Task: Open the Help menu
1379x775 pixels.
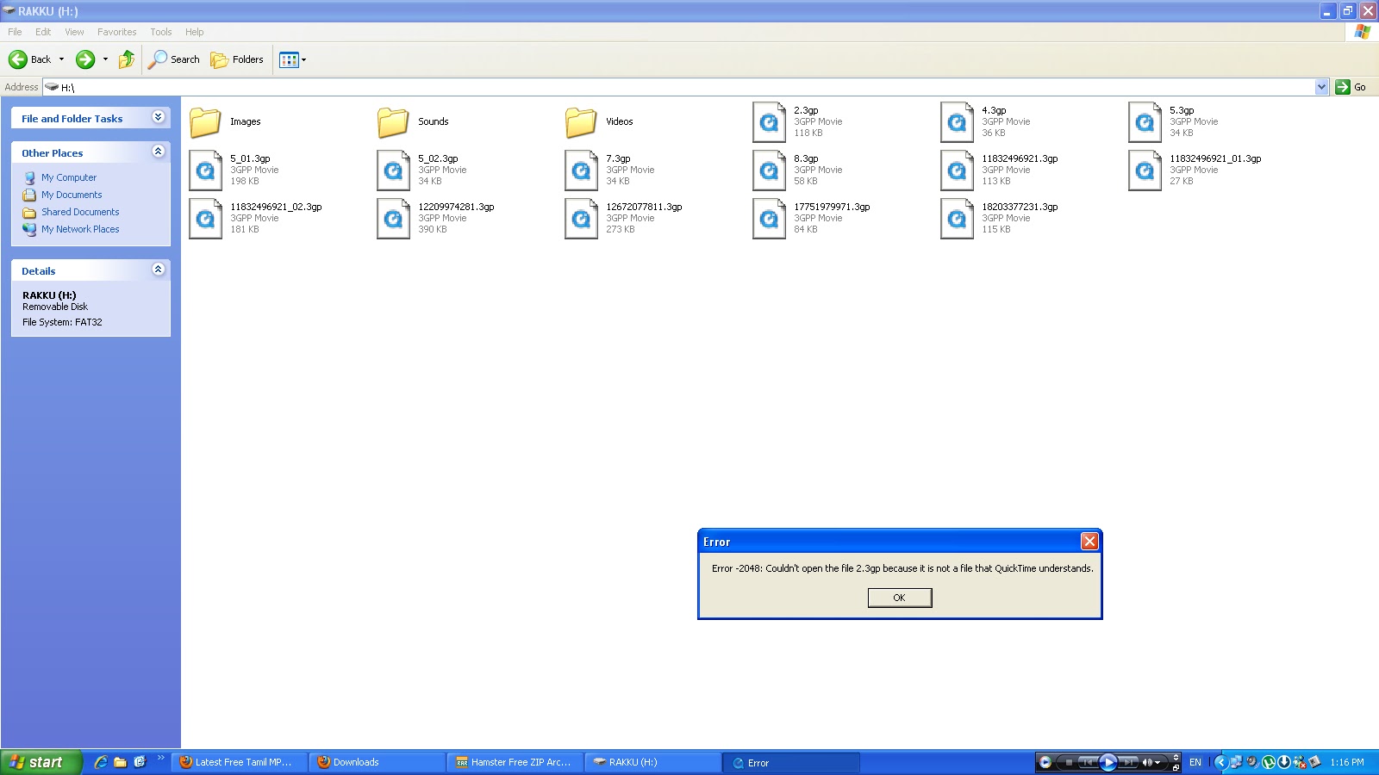Action: point(195,32)
